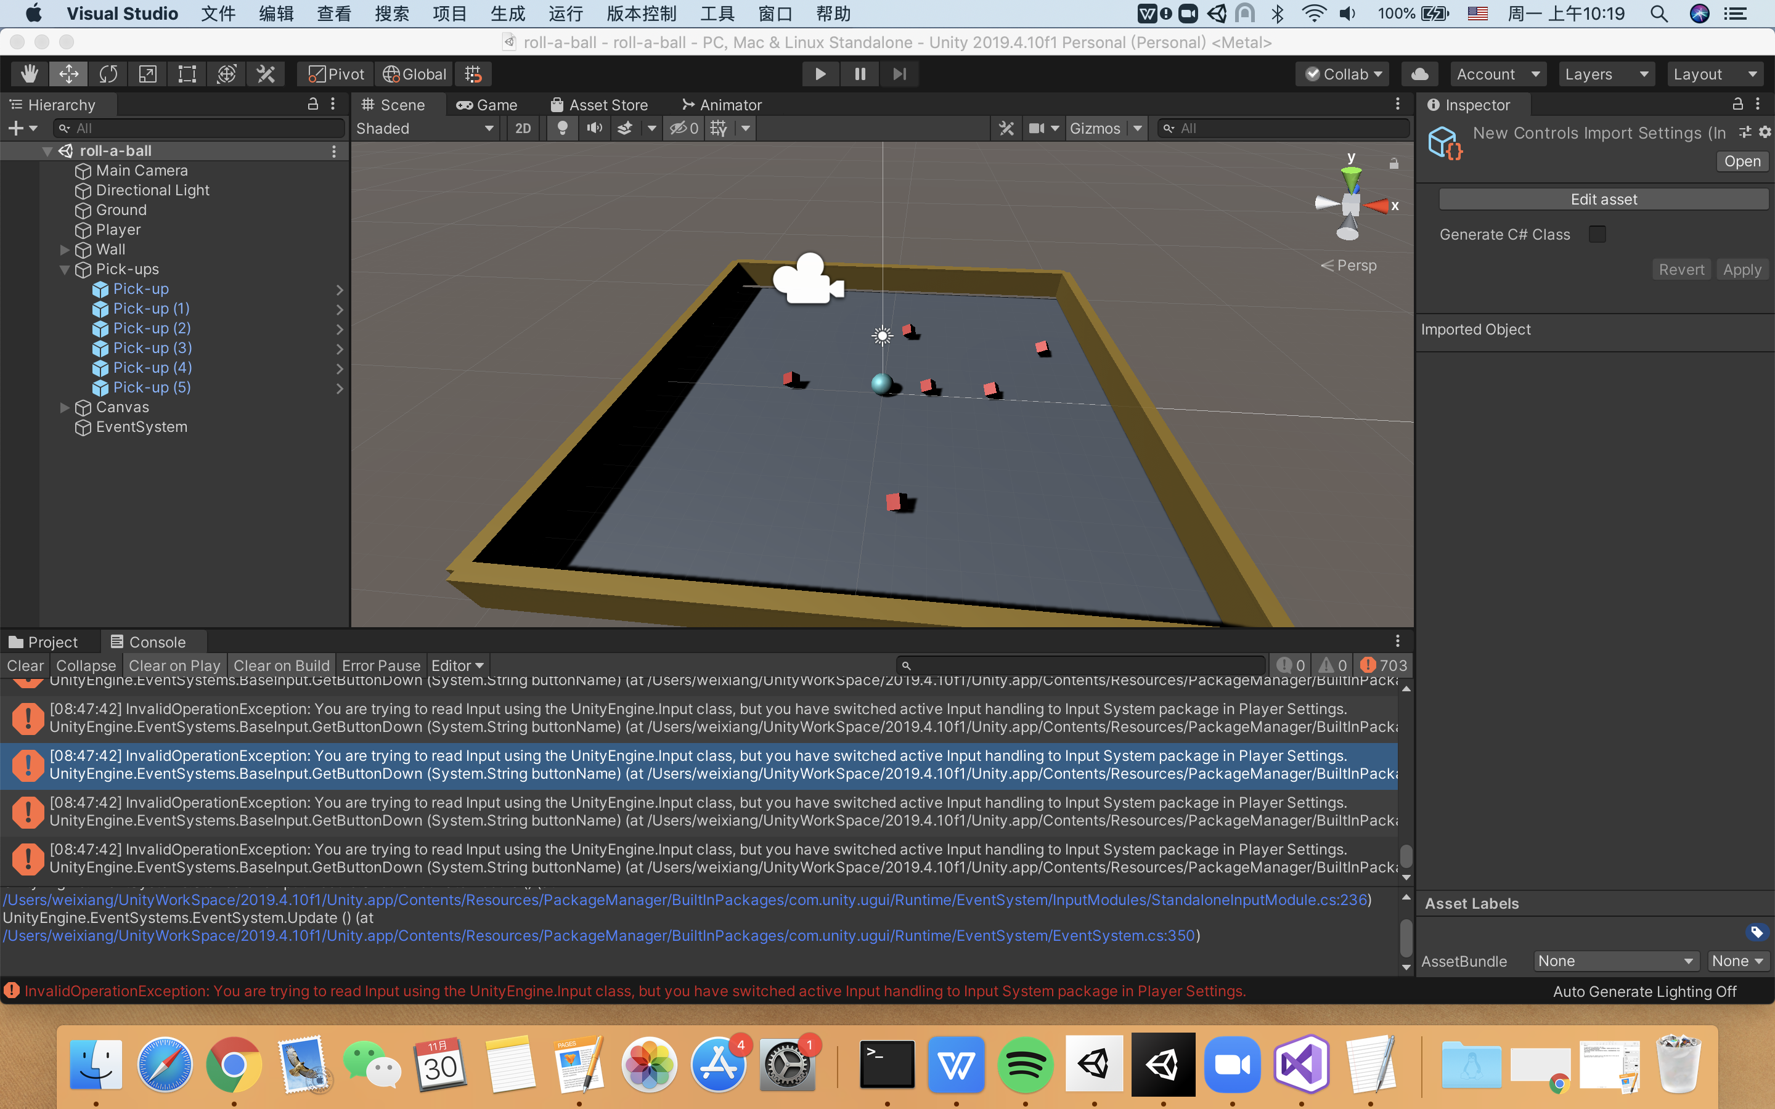Switch to the Asset Store tab

[x=598, y=105]
